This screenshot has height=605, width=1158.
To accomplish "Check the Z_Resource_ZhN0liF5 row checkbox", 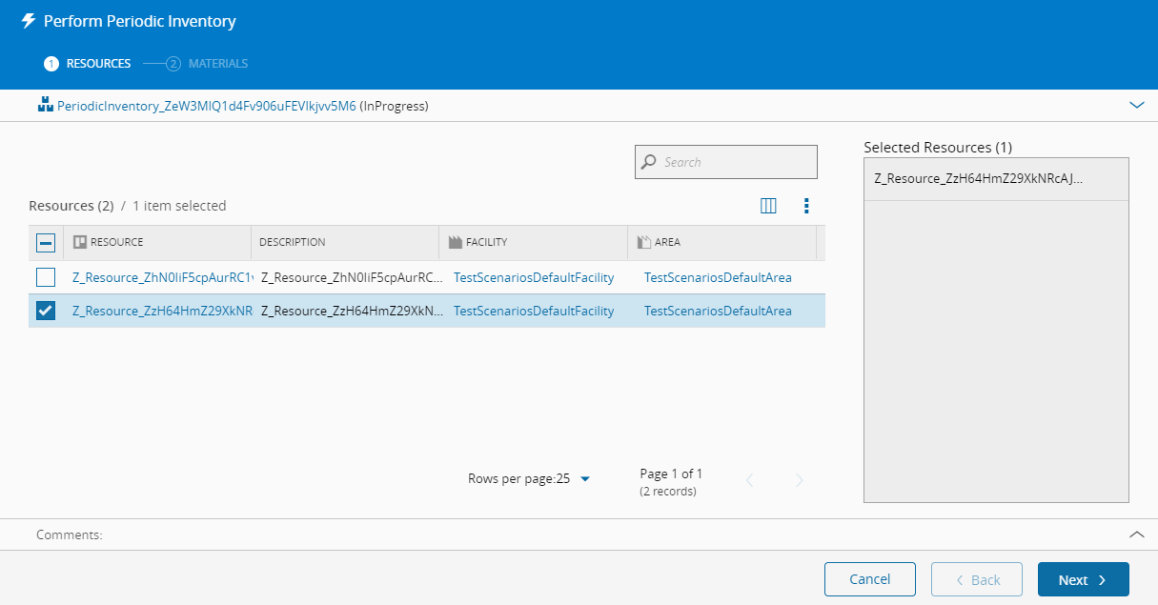I will (46, 277).
